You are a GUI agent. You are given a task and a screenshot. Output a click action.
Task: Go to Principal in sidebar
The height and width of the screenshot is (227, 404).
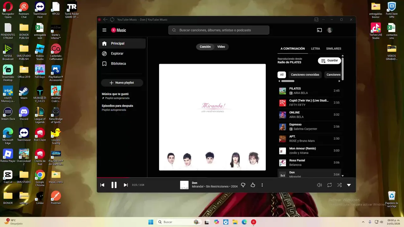[x=122, y=44]
